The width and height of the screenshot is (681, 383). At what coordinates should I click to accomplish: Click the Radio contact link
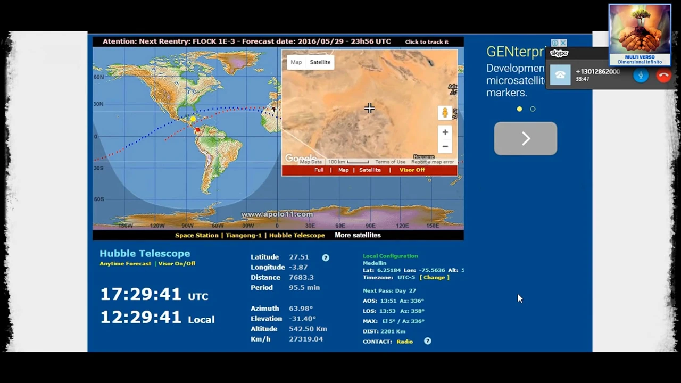pos(404,342)
